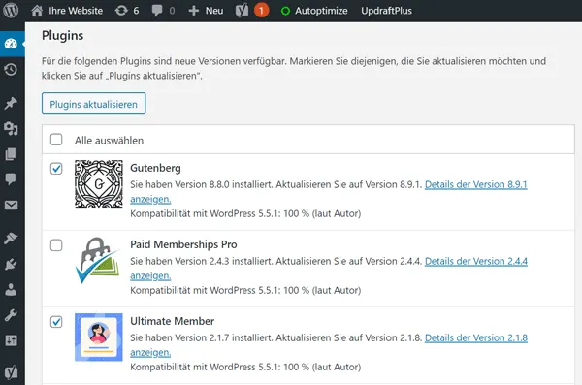This screenshot has height=385, width=582.
Task: Click the Ultimate Member plugin name
Action: pyautogui.click(x=173, y=321)
